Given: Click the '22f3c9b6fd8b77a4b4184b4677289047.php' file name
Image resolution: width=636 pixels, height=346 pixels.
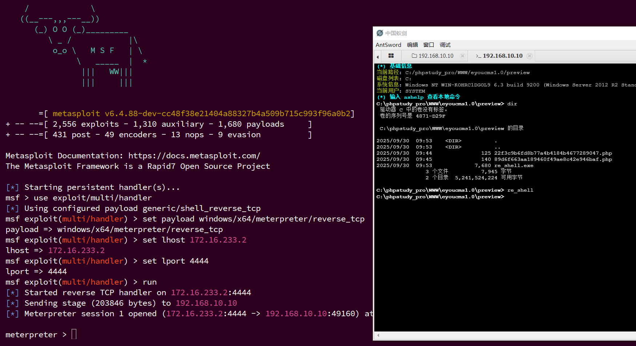Looking at the screenshot, I should coord(553,153).
